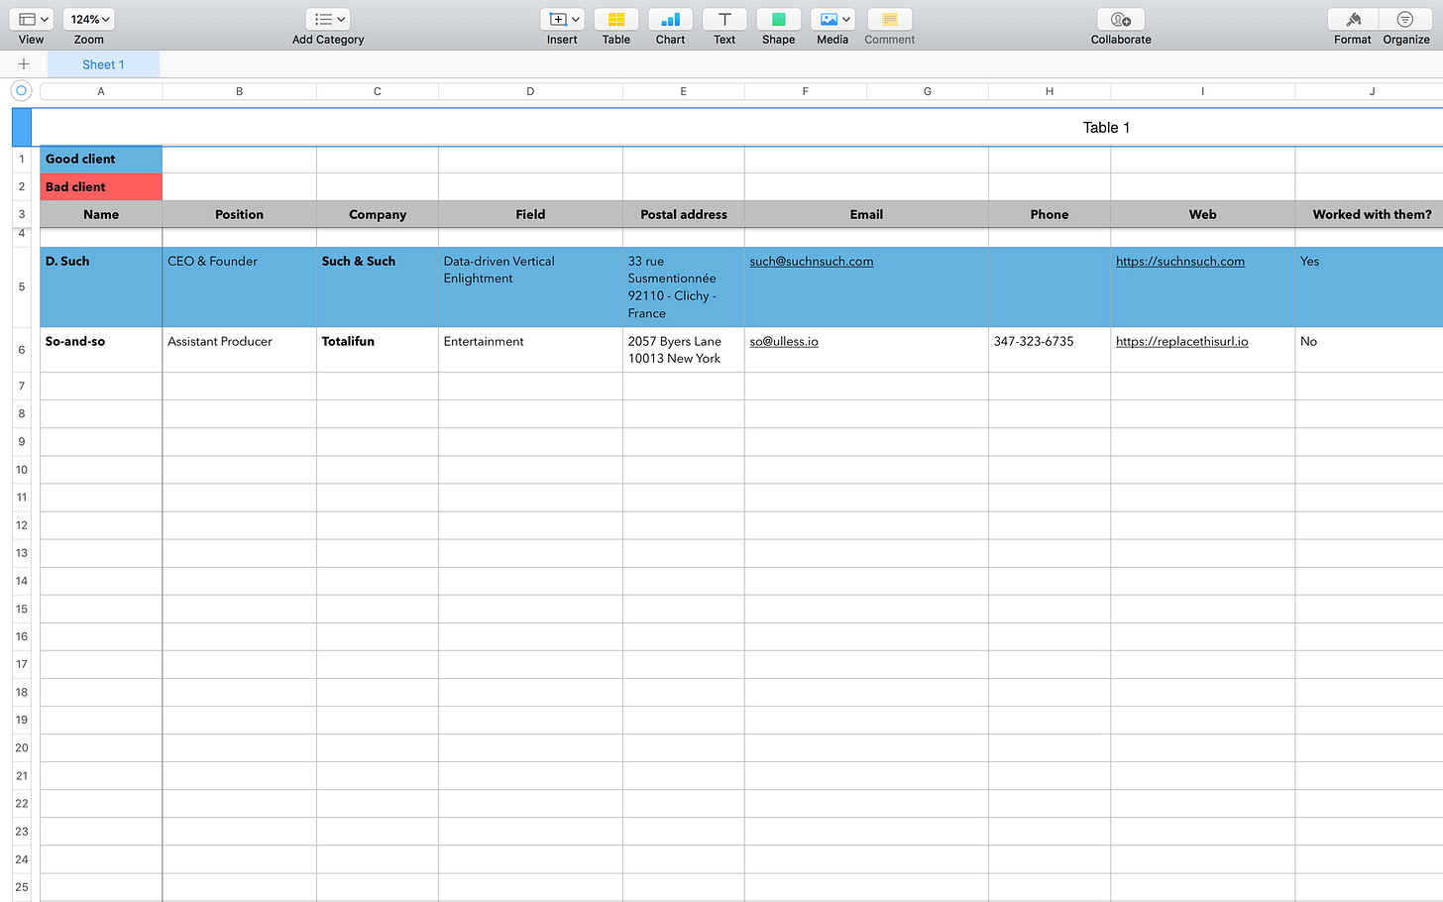Add a new Table

pos(616,20)
